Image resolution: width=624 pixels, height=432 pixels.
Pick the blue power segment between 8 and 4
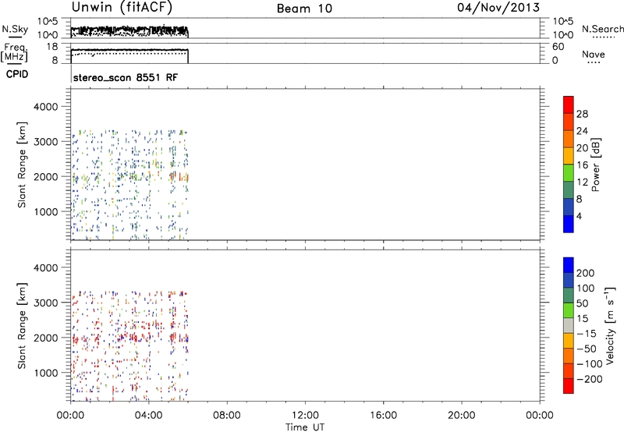[x=569, y=207]
